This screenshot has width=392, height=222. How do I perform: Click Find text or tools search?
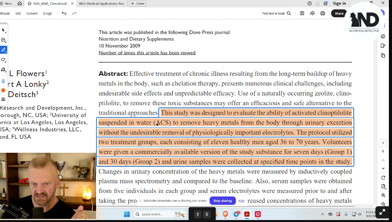[x=276, y=14]
